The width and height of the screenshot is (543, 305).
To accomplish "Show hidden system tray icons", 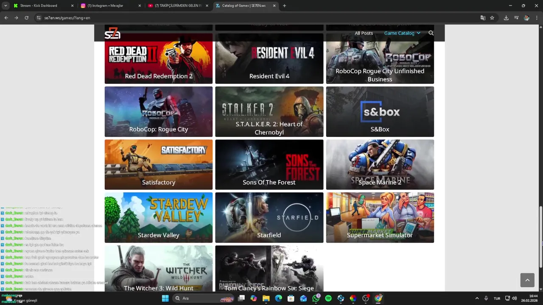I will 477,298.
